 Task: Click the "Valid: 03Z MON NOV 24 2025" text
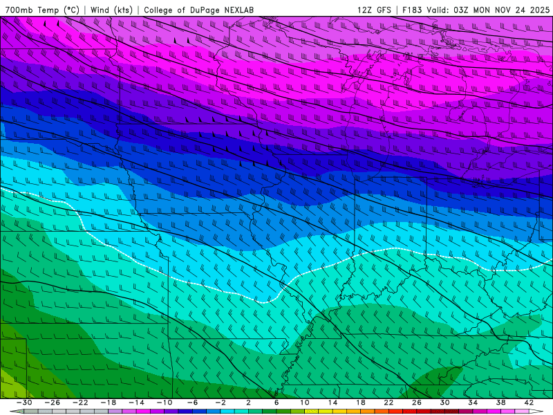tap(488, 10)
